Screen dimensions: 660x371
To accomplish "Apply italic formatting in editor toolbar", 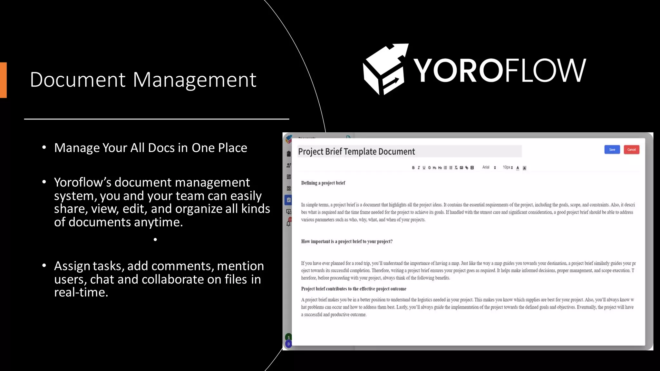I will click(419, 167).
